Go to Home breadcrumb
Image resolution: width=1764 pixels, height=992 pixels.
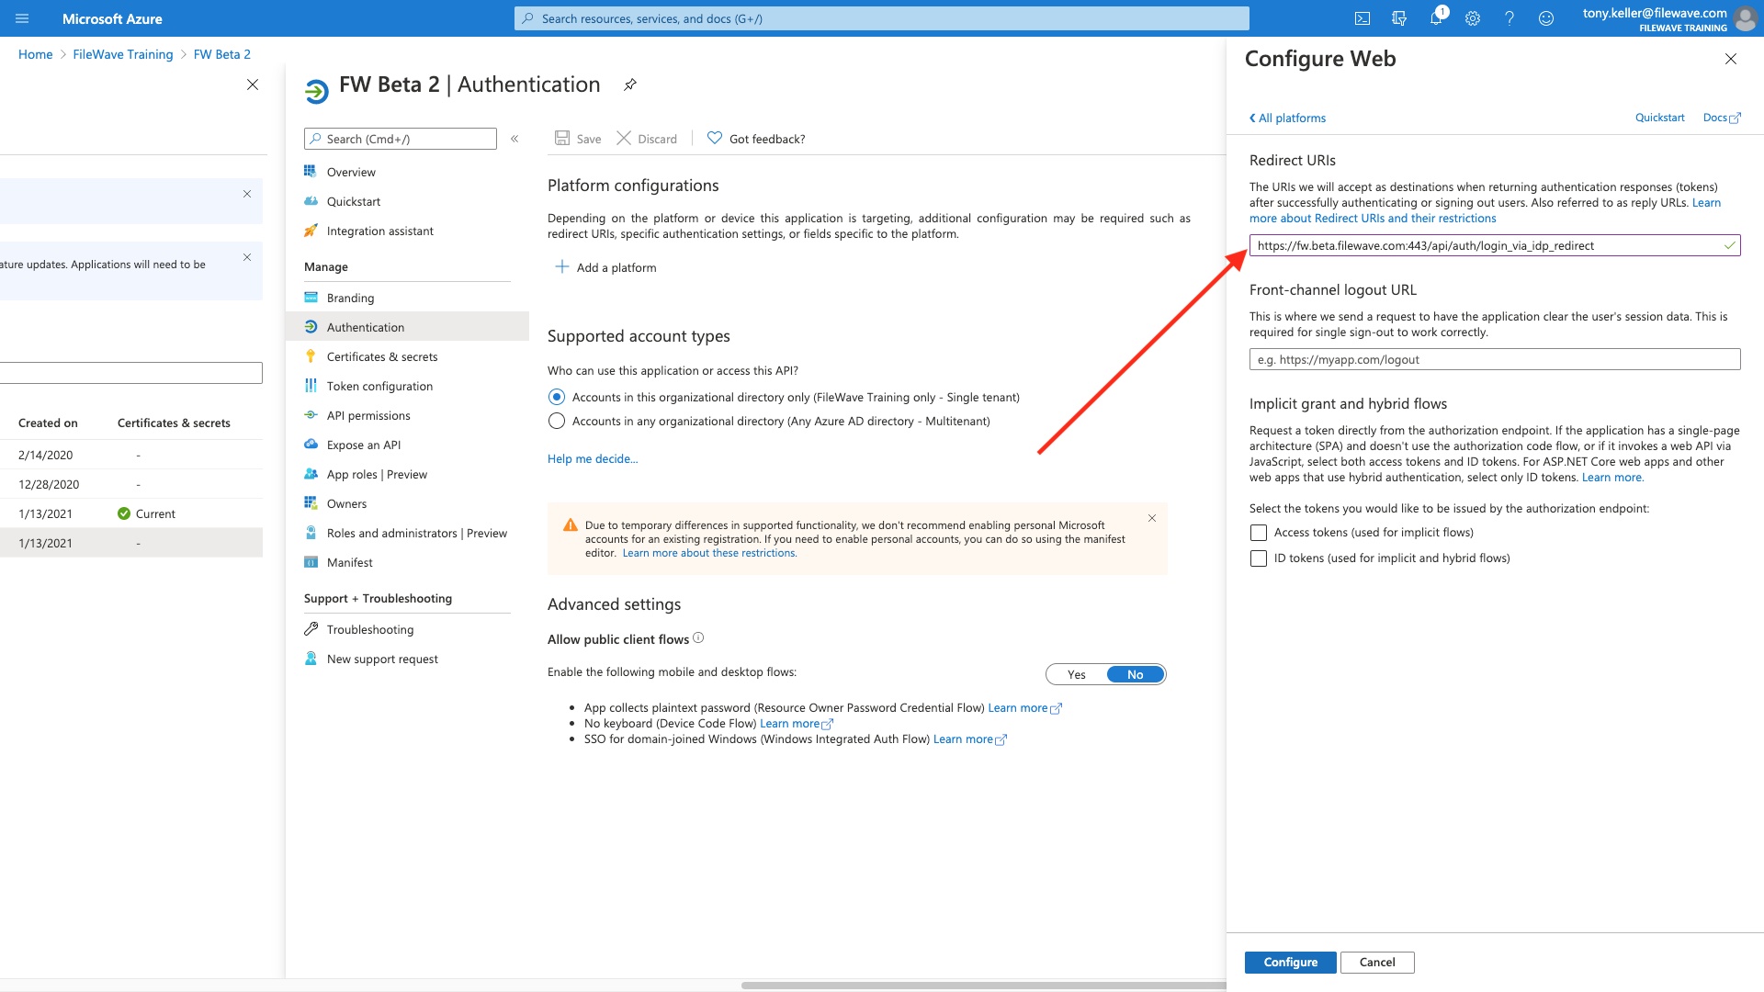36,54
